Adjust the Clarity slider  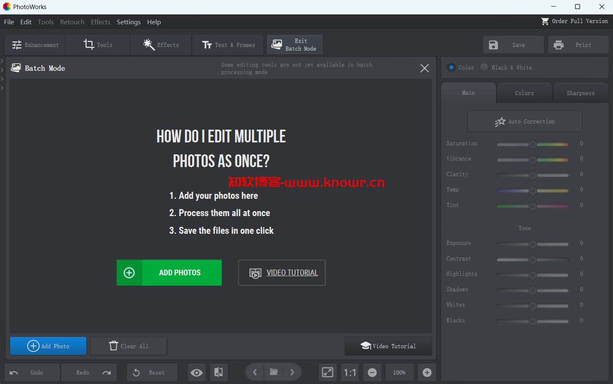[533, 175]
